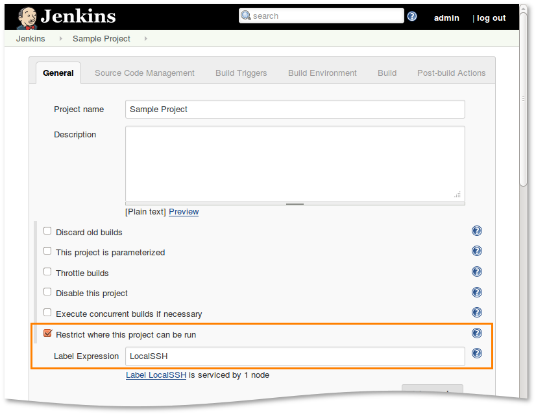Expand the Jenkins breadcrumb arrow menu

(x=61, y=39)
